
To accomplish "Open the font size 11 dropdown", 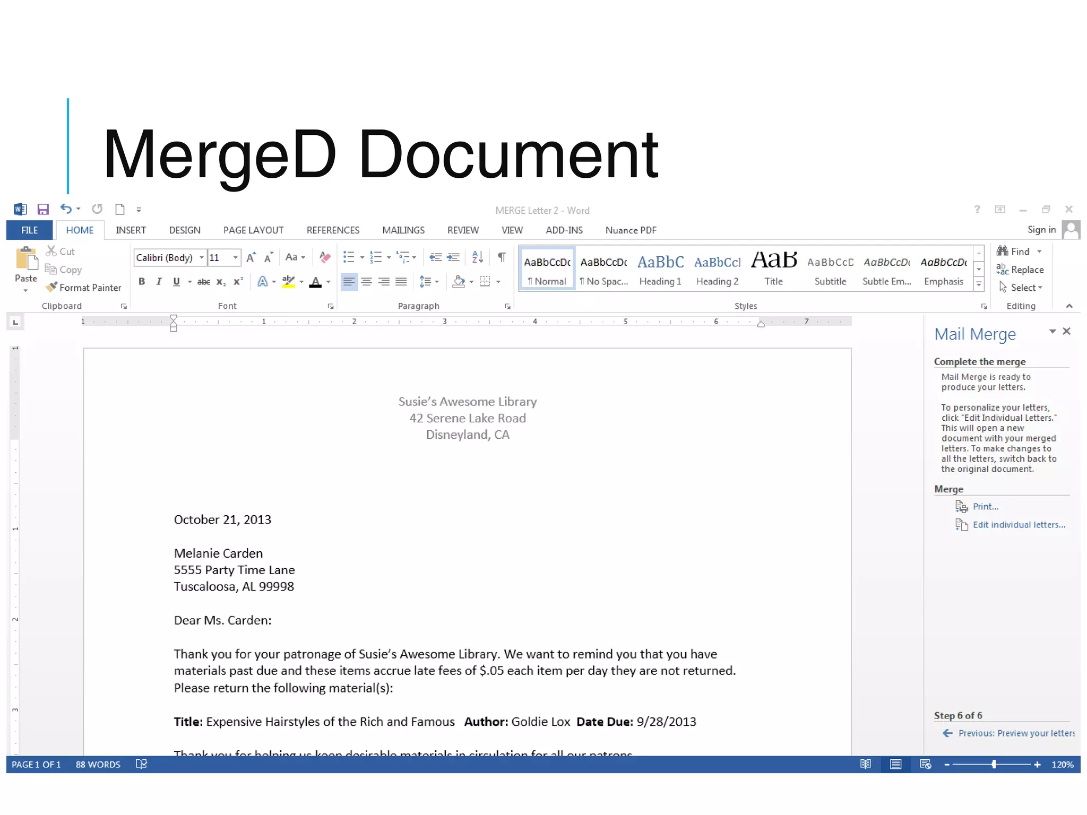I will pos(235,258).
